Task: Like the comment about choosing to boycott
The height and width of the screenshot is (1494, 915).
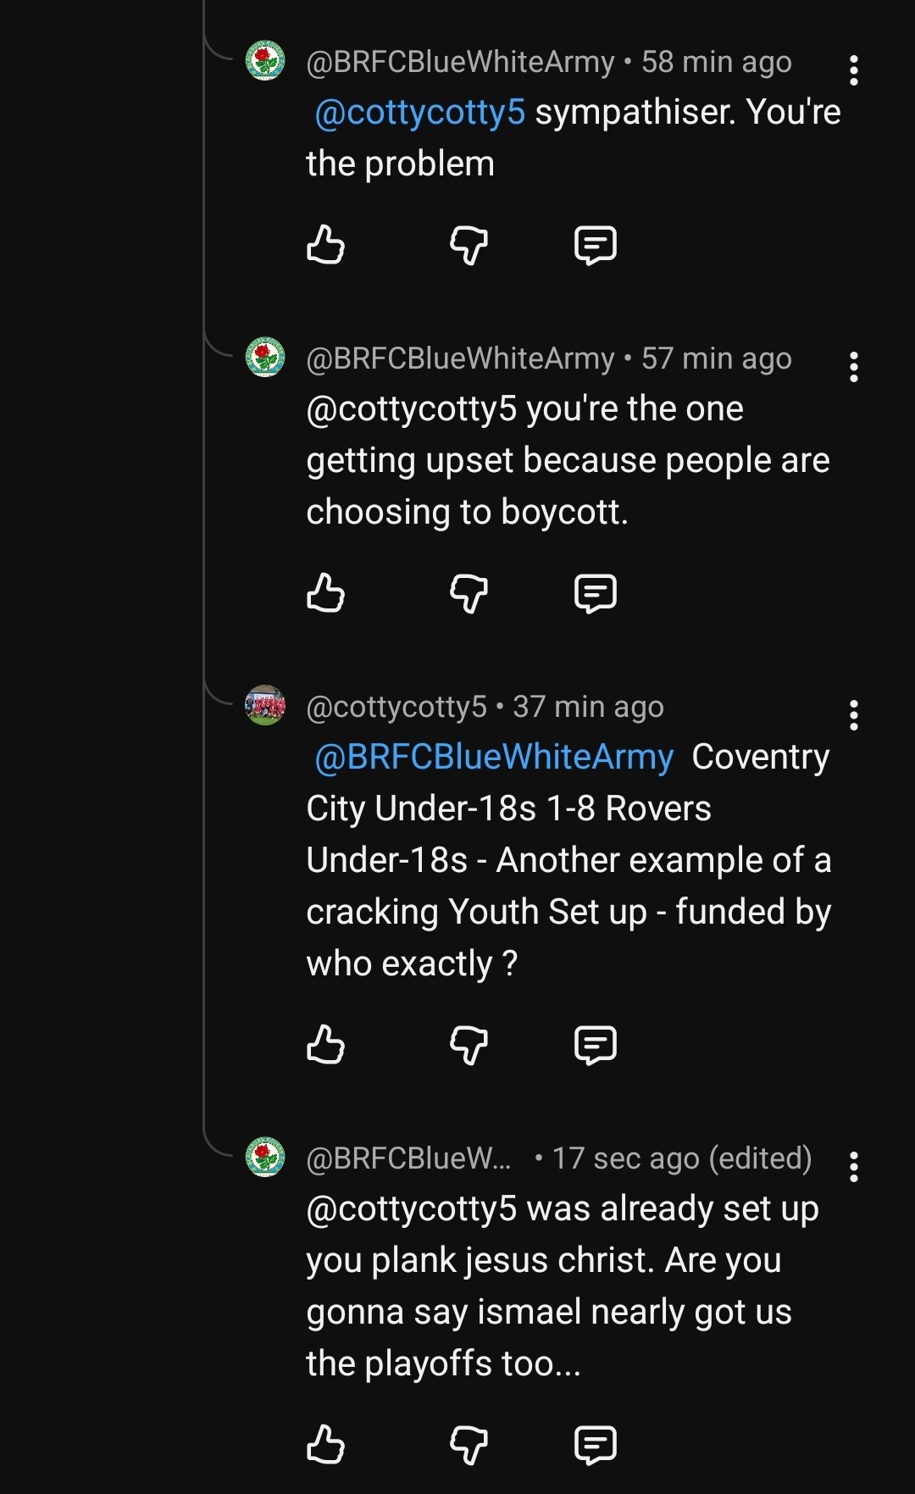Action: (x=325, y=592)
